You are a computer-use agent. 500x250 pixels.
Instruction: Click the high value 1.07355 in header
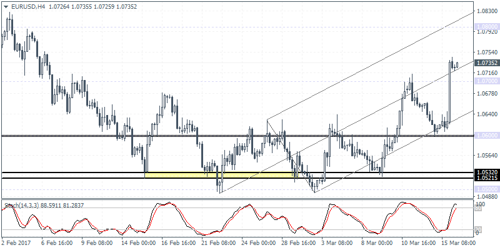click(82, 7)
